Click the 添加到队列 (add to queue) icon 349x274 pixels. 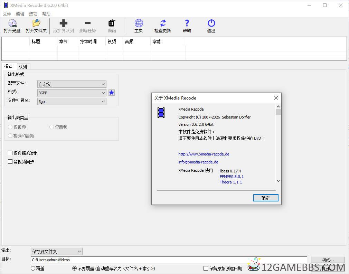[x=63, y=26]
